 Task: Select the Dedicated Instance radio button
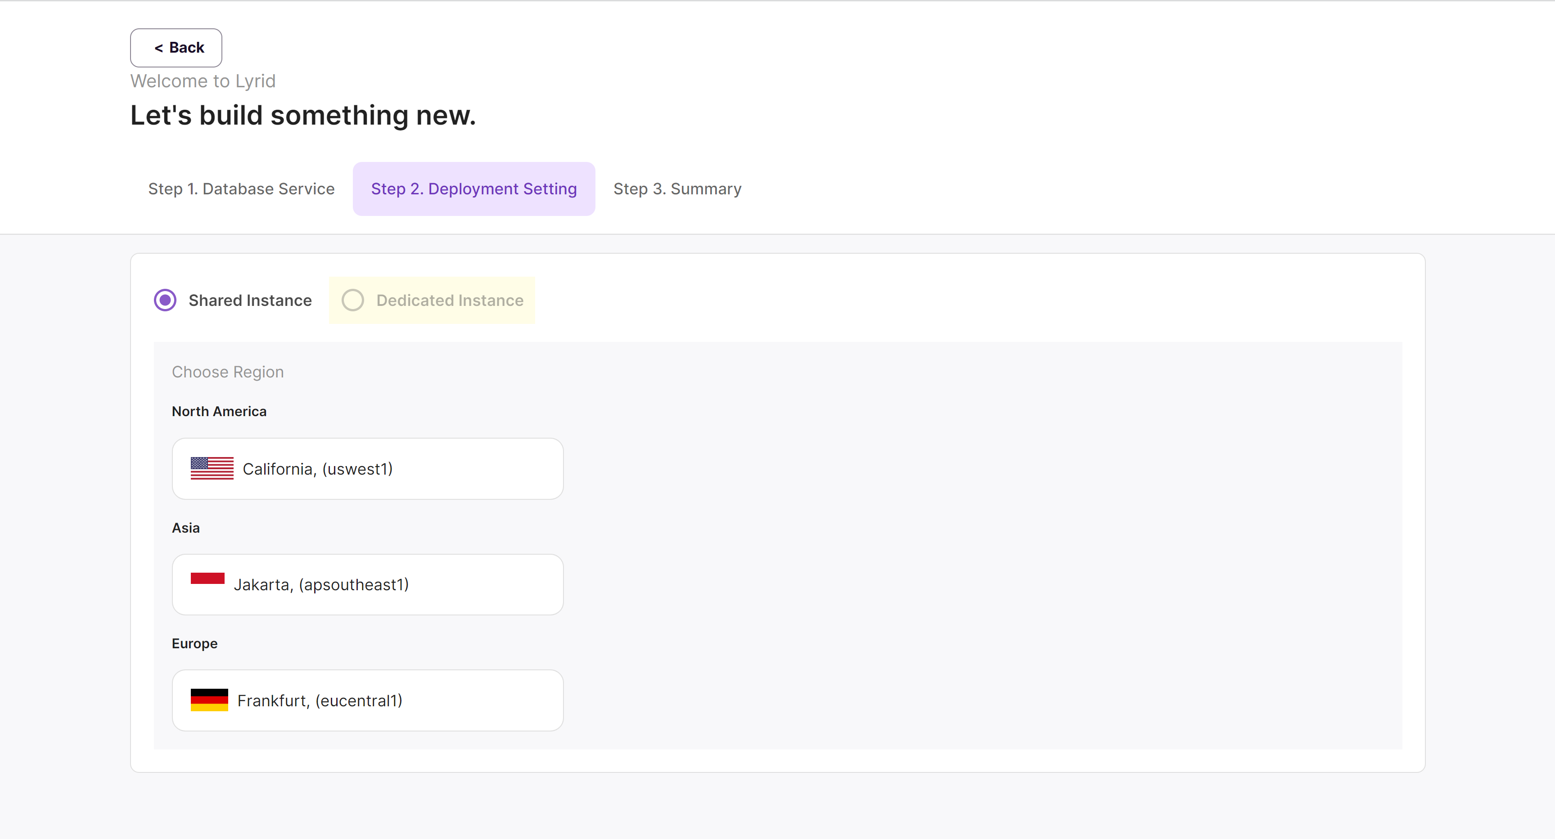pos(352,300)
